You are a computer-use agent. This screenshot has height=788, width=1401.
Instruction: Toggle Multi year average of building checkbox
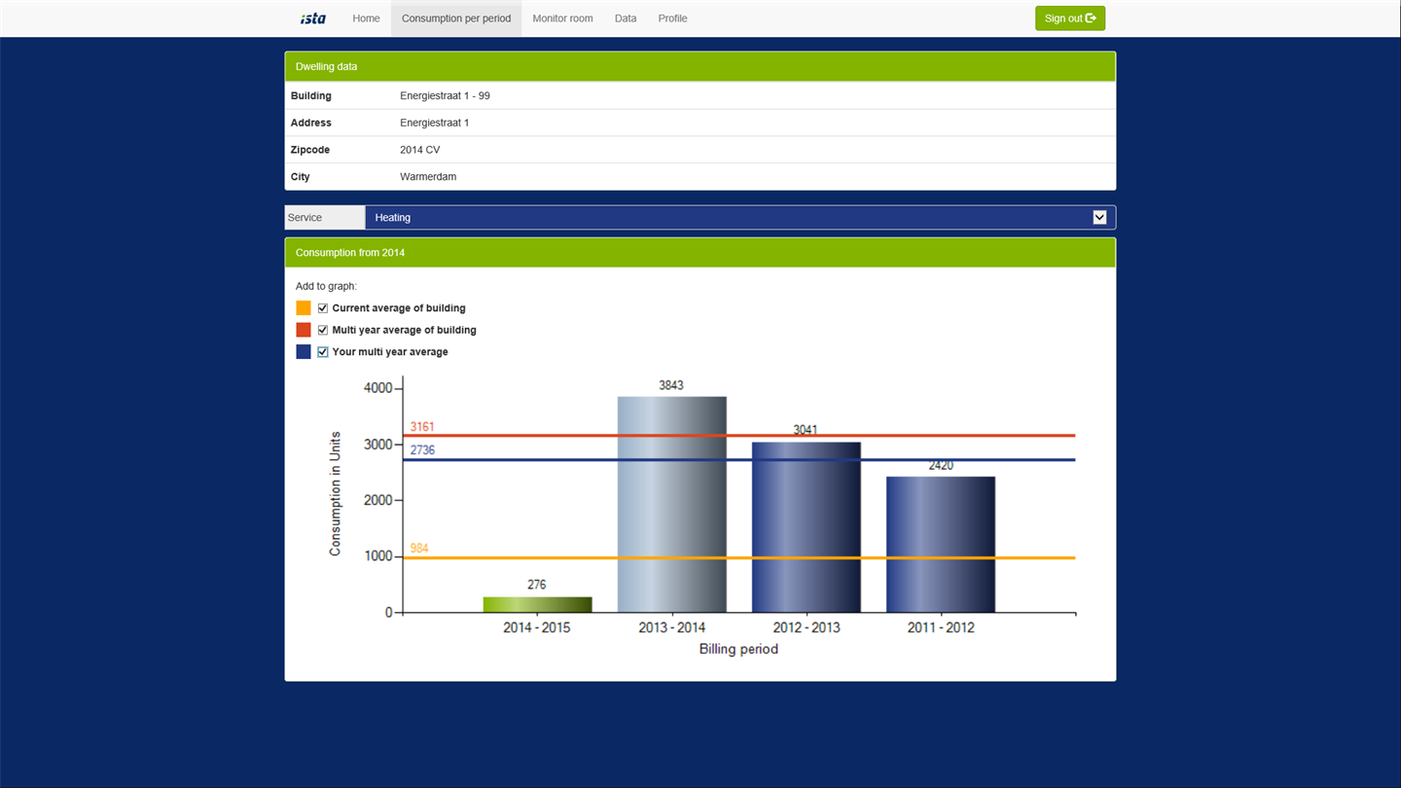[323, 330]
